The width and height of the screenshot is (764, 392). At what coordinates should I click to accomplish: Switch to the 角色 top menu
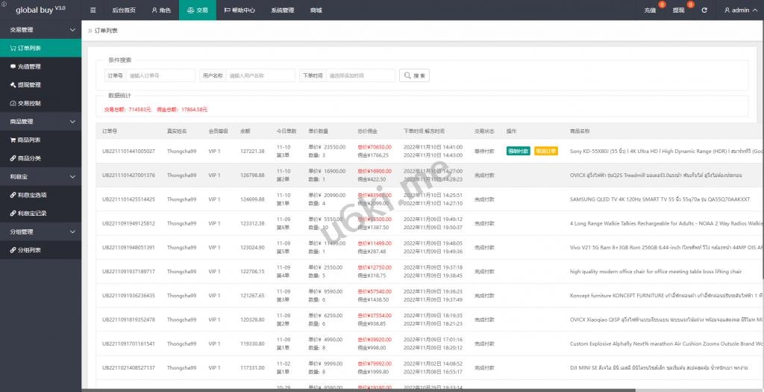click(x=160, y=10)
